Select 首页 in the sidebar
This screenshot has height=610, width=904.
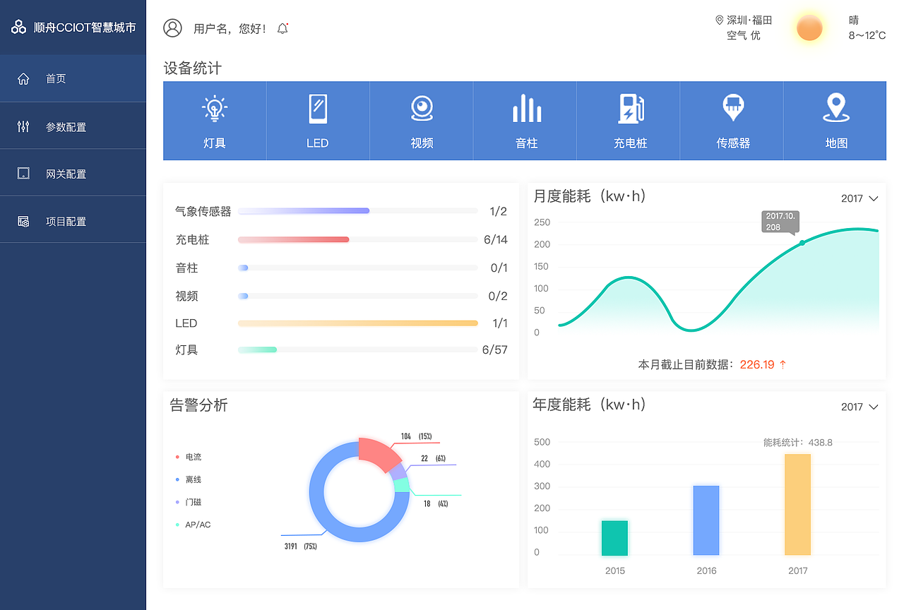tap(56, 78)
